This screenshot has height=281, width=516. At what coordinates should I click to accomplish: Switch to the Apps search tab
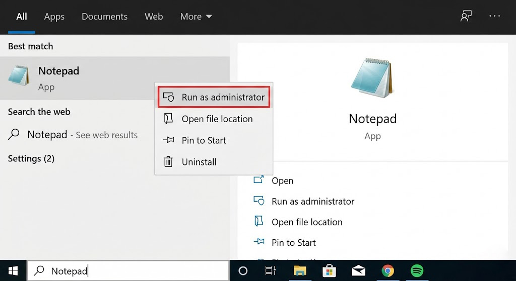54,17
